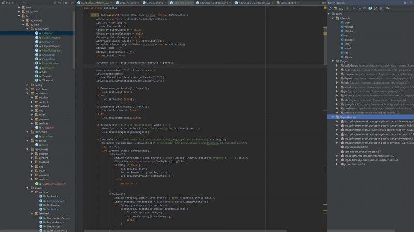The height and width of the screenshot is (232, 414).
Task: Select install goal under Lifecycle
Action: [x=347, y=48]
